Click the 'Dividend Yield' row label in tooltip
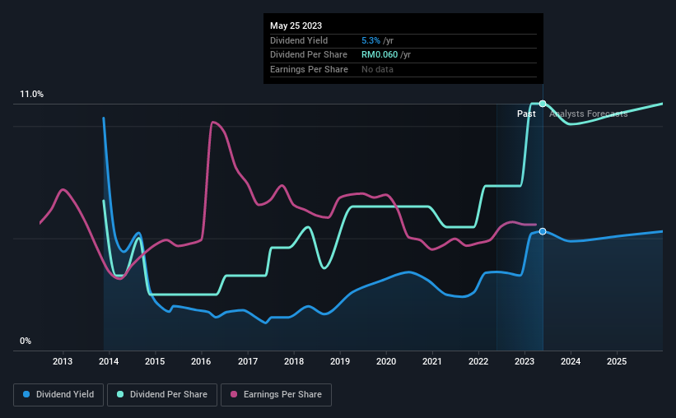 (x=299, y=40)
